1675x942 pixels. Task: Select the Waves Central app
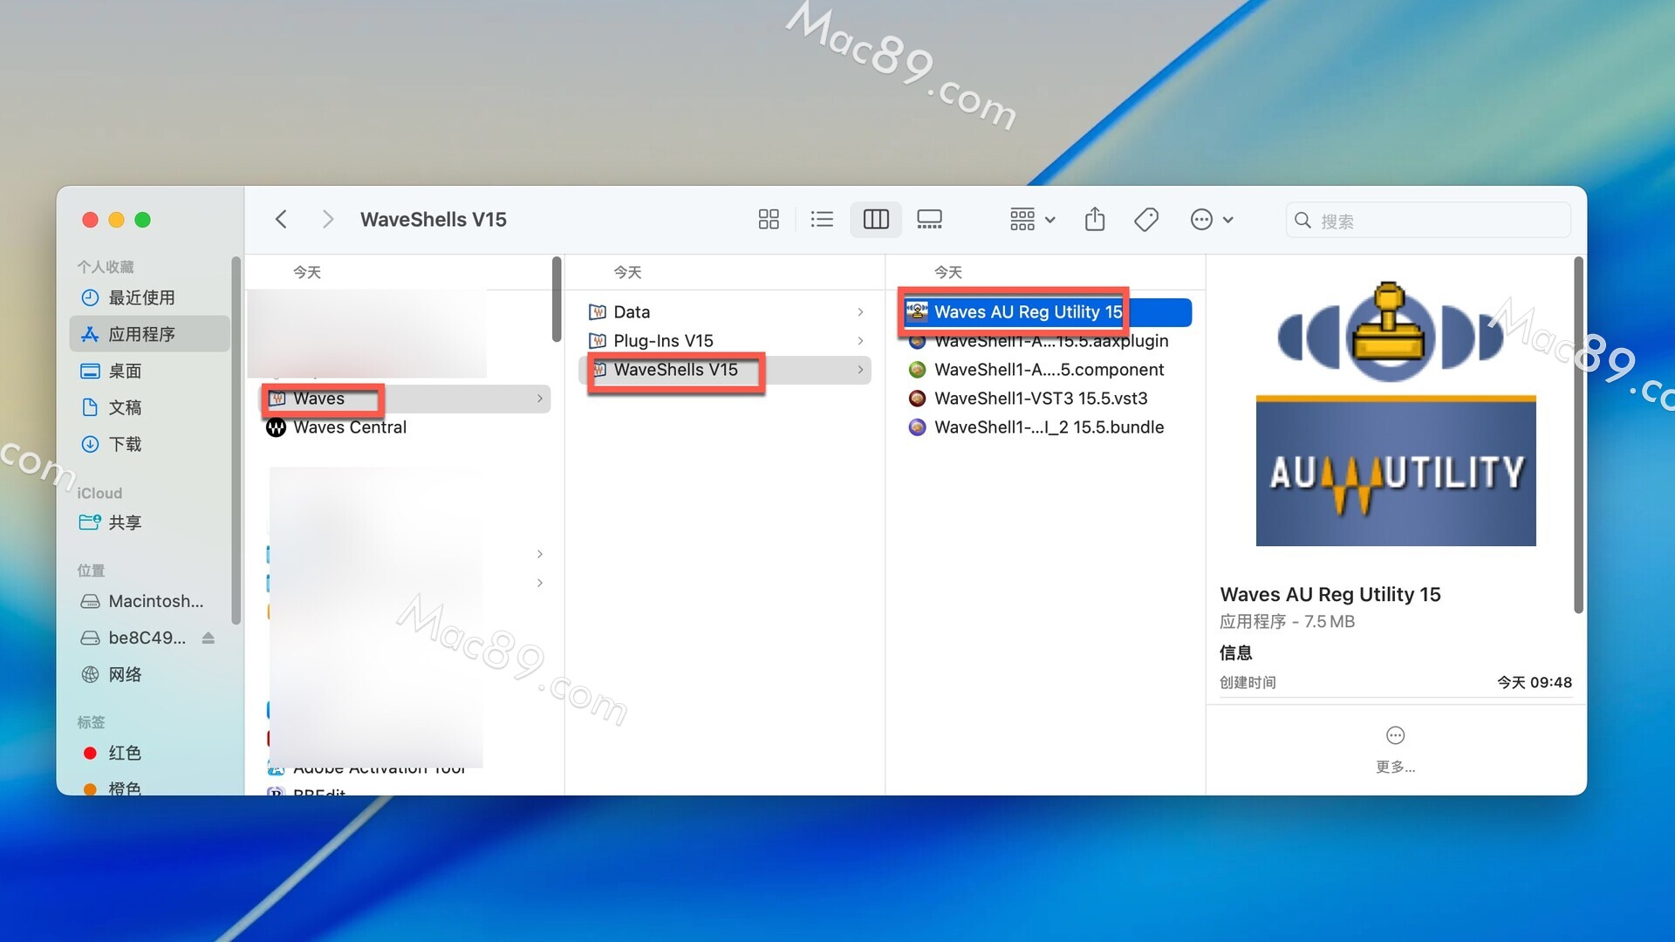(x=349, y=427)
